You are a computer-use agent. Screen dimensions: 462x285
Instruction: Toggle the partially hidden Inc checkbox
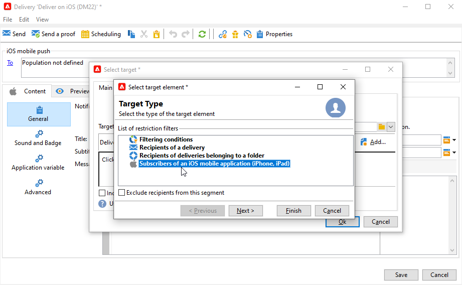pos(102,193)
